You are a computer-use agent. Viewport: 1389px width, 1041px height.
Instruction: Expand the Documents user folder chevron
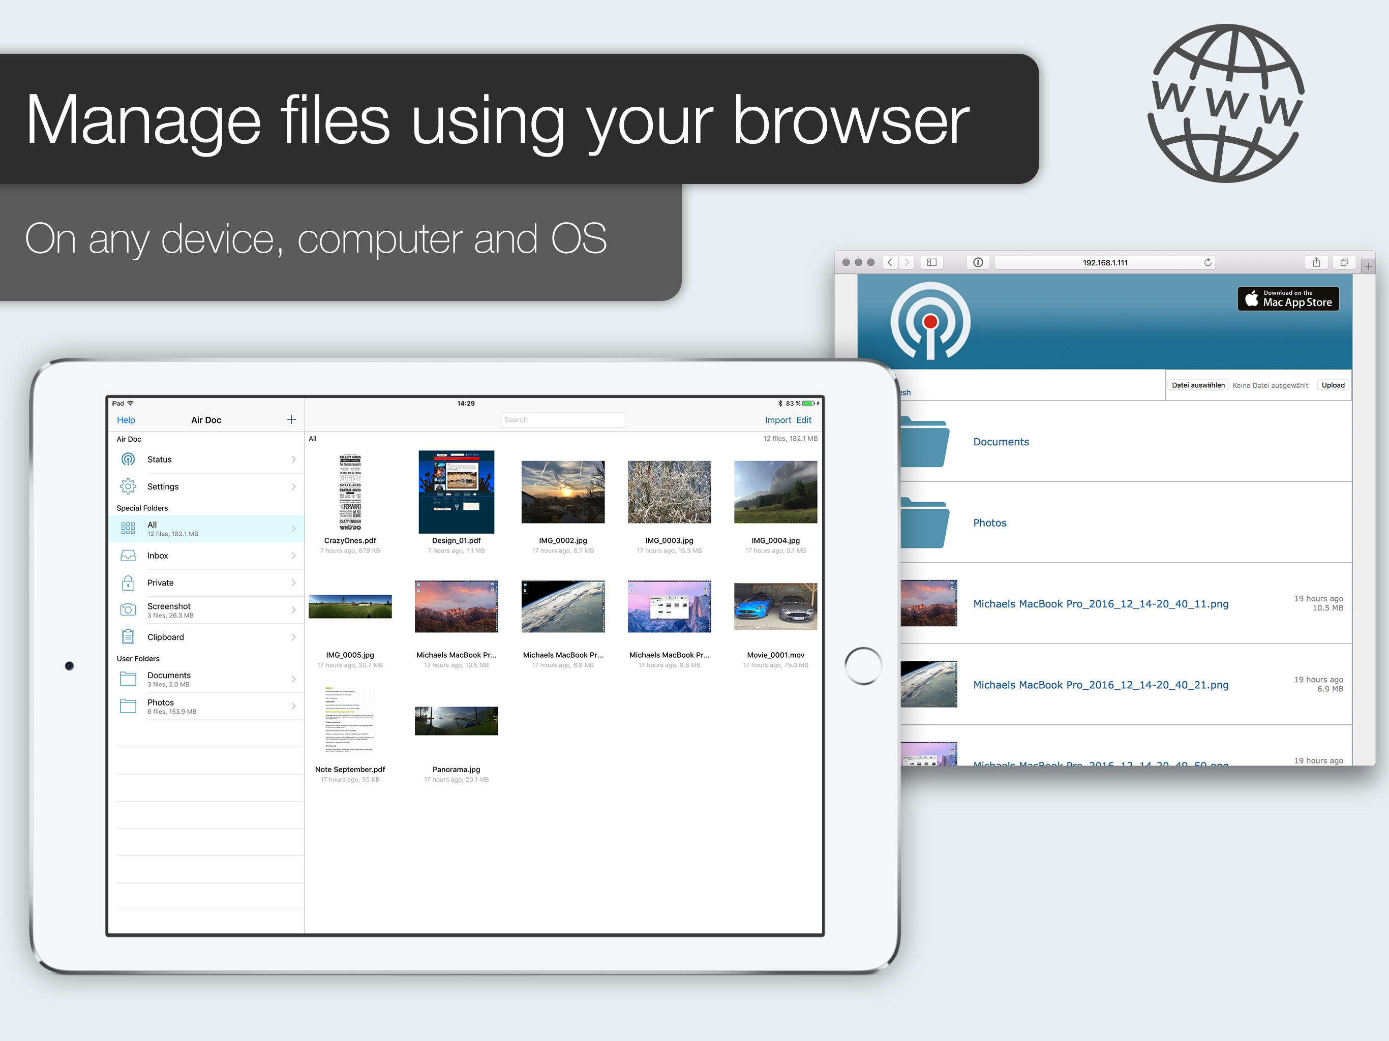point(293,680)
